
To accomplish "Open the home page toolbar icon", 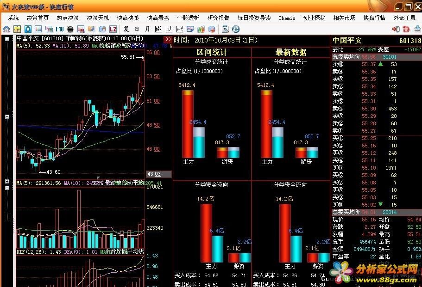I will [x=6, y=29].
